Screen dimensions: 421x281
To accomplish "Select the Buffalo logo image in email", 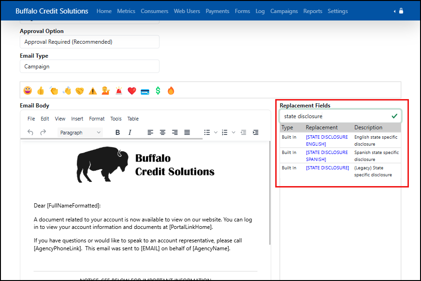I will (145, 164).
